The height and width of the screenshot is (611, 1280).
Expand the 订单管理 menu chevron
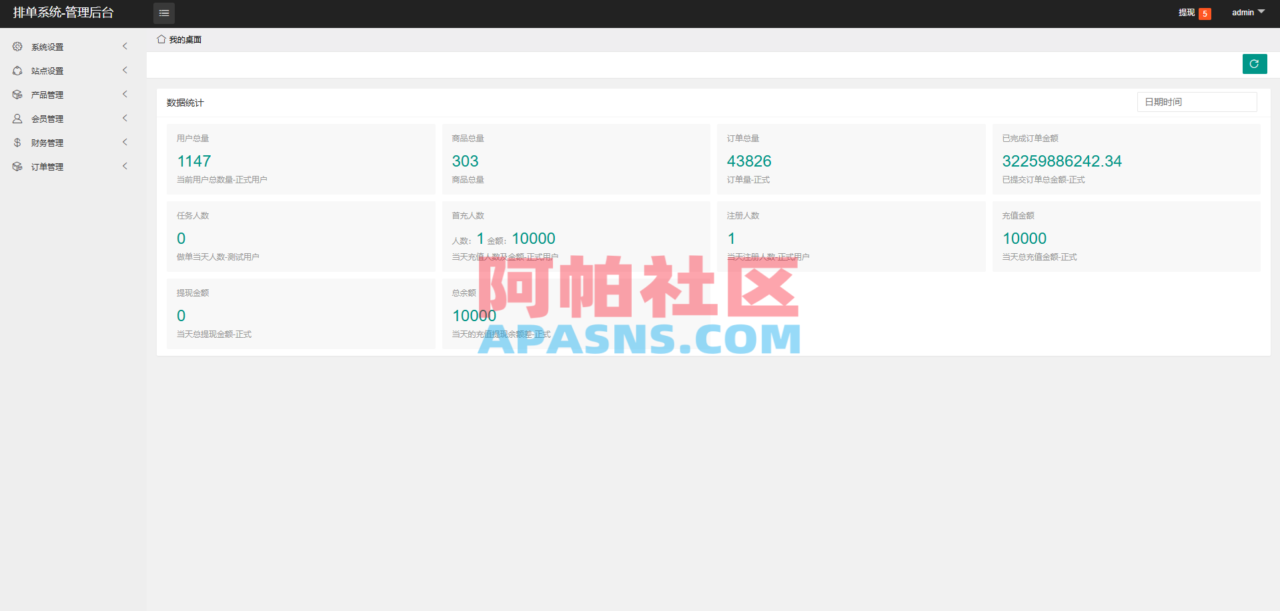[x=125, y=166]
